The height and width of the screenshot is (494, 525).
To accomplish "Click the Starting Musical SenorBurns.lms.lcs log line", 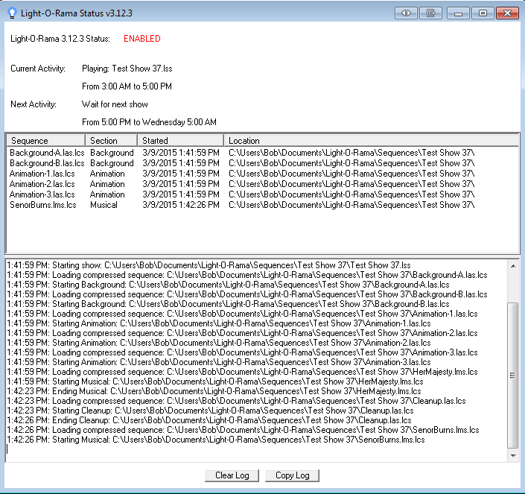I will (216, 440).
